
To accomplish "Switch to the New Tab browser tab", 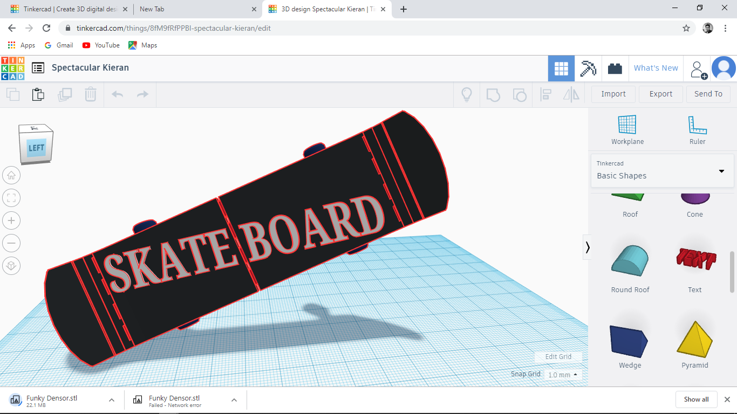I will [x=197, y=9].
